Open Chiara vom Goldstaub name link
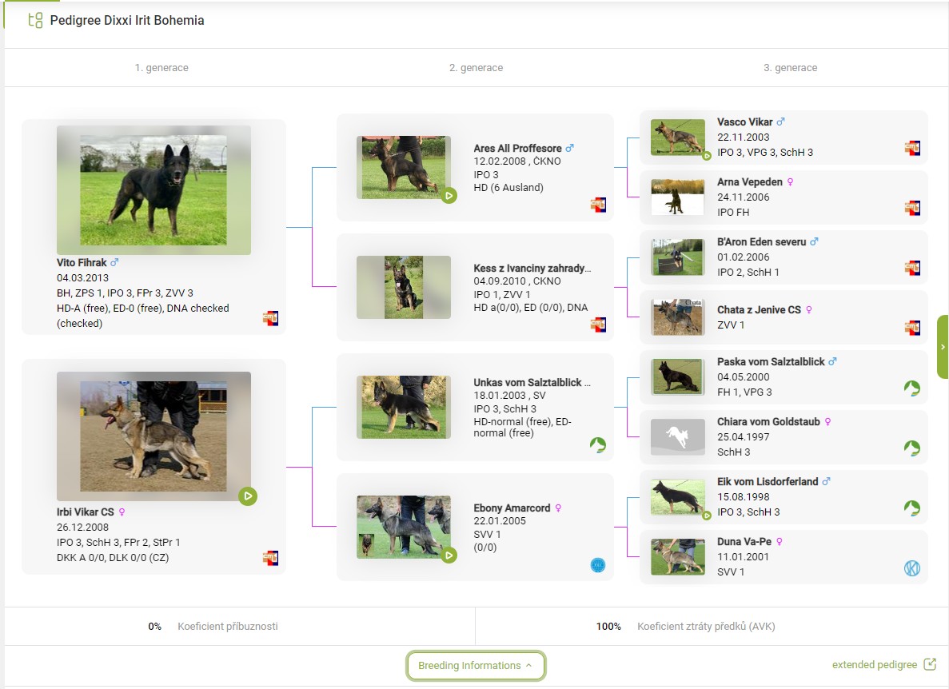The image size is (949, 689). point(768,421)
